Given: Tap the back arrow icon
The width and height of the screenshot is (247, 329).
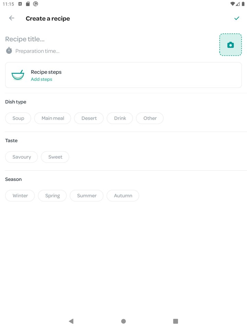Looking at the screenshot, I should click(x=12, y=18).
